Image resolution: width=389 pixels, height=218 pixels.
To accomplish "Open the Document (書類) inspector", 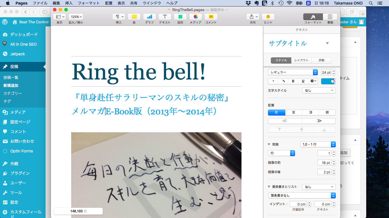I will [x=330, y=17].
